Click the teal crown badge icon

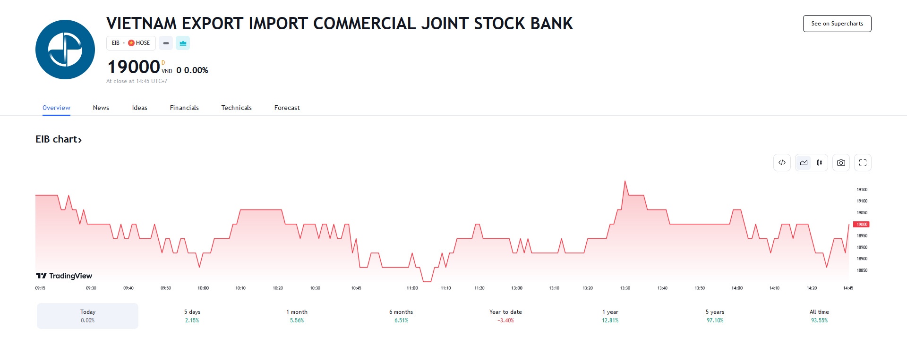tap(183, 43)
